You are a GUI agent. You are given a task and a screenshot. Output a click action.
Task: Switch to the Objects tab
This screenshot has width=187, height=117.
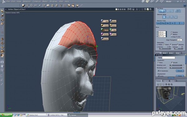[x=172, y=81]
